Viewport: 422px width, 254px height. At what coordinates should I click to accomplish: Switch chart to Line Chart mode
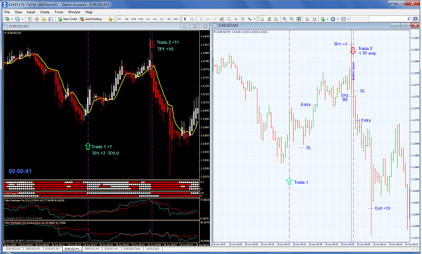(276, 19)
